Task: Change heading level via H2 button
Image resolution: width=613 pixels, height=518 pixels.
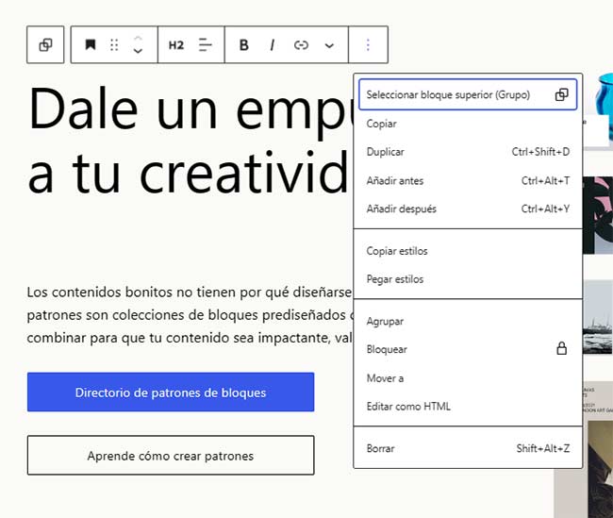Action: coord(176,45)
